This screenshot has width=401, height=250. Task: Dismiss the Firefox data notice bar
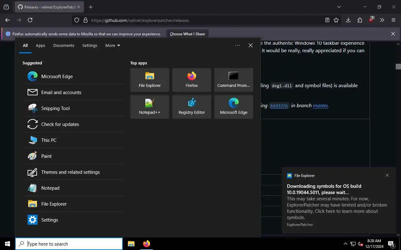click(x=393, y=34)
